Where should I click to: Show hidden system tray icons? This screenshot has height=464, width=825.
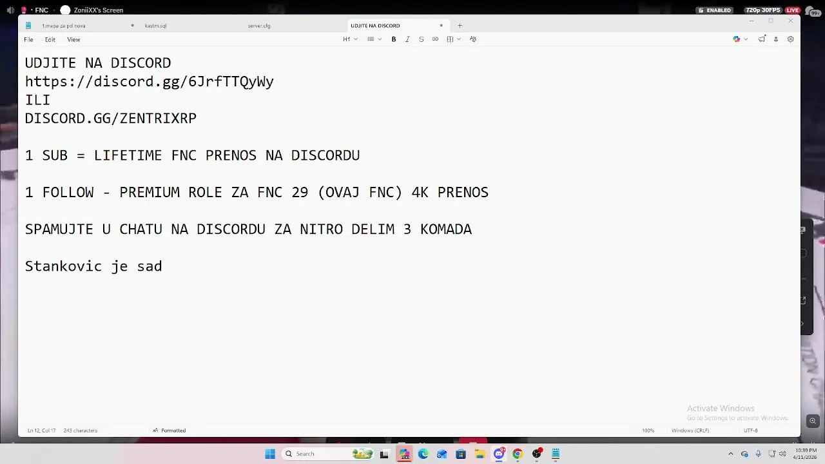tap(730, 454)
